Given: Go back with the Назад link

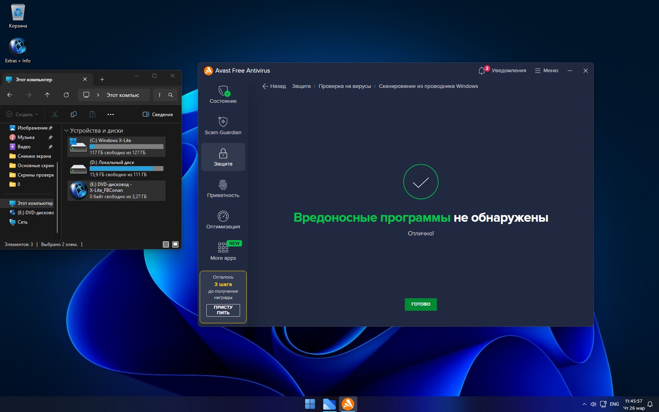Looking at the screenshot, I should (x=274, y=86).
